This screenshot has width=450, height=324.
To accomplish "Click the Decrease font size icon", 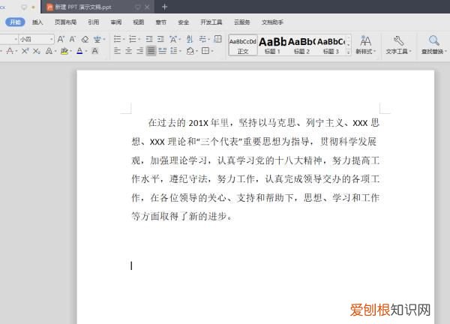I will click(x=73, y=39).
